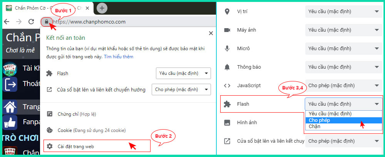
Task: Click the Hình ảnh label
Action: [x=247, y=122]
